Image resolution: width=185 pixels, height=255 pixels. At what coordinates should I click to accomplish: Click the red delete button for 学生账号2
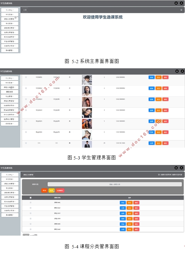165,88
